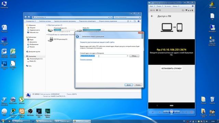Open the Explorer address bar history dropdown
Viewport: 219px width, 123px height.
[109, 17]
